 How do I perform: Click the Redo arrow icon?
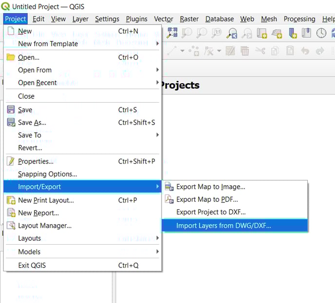(320, 51)
